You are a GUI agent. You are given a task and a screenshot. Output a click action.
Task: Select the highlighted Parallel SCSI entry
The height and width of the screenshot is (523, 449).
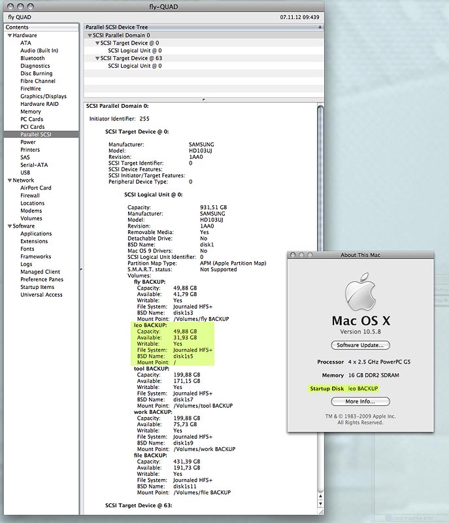41,135
